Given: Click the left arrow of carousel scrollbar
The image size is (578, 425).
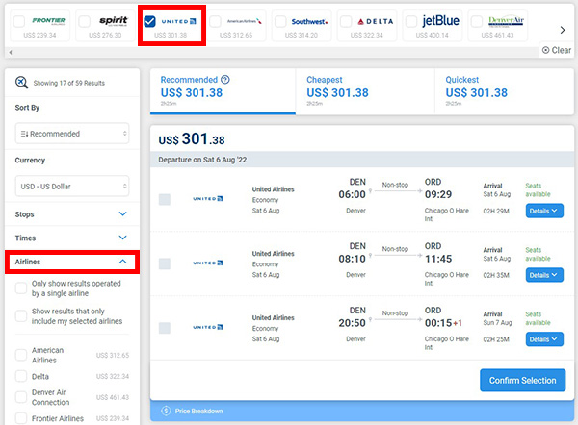Looking at the screenshot, I should (x=11, y=52).
